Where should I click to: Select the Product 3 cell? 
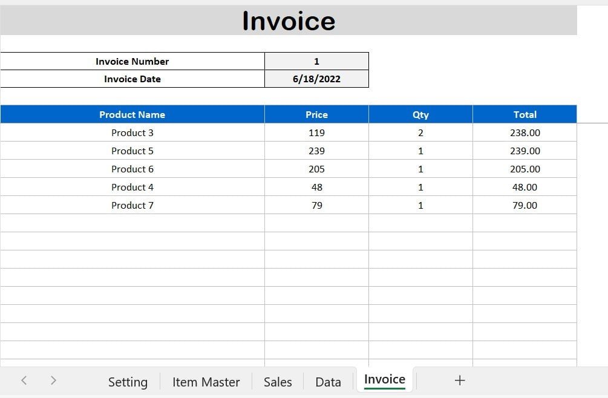(x=132, y=132)
